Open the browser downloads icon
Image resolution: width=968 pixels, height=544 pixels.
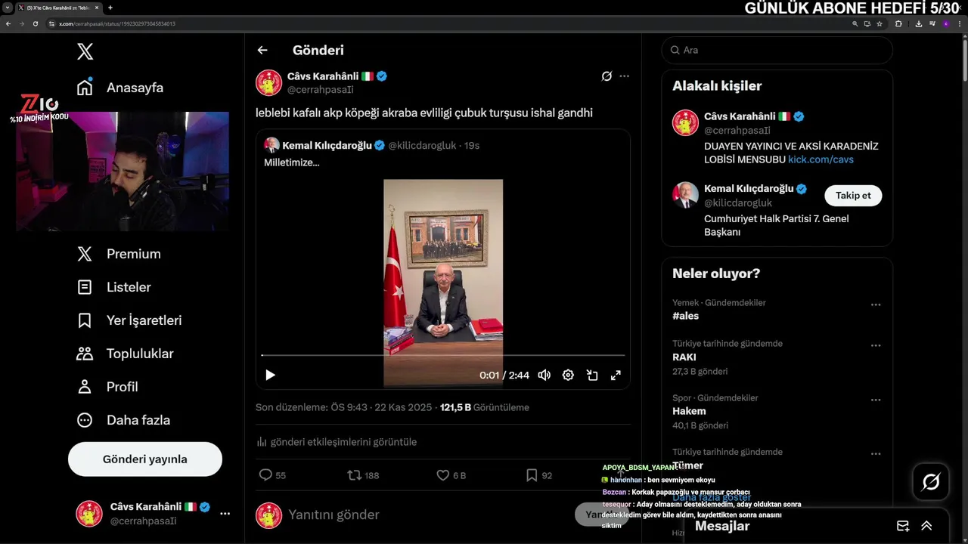tap(918, 23)
